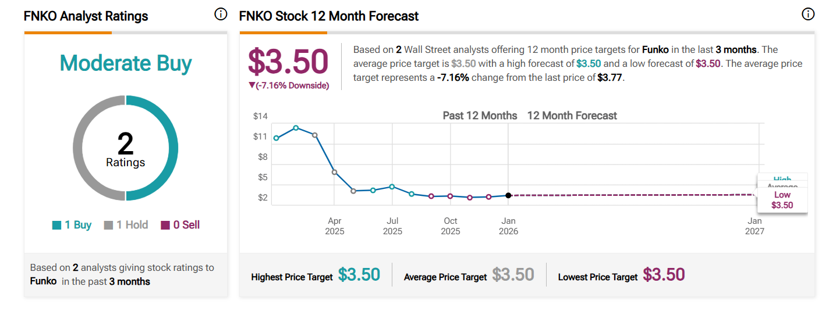The height and width of the screenshot is (322, 822).
Task: Click the gray Hold legend swatch
Action: coord(108,226)
